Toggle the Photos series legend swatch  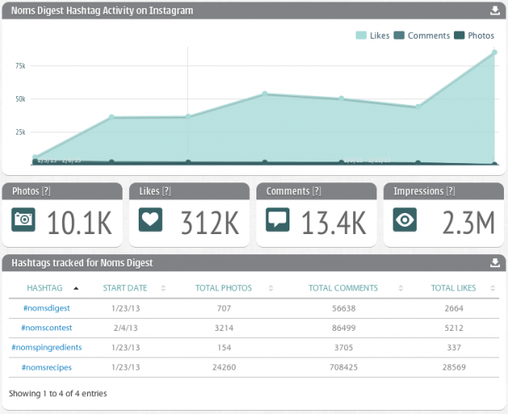pos(459,36)
